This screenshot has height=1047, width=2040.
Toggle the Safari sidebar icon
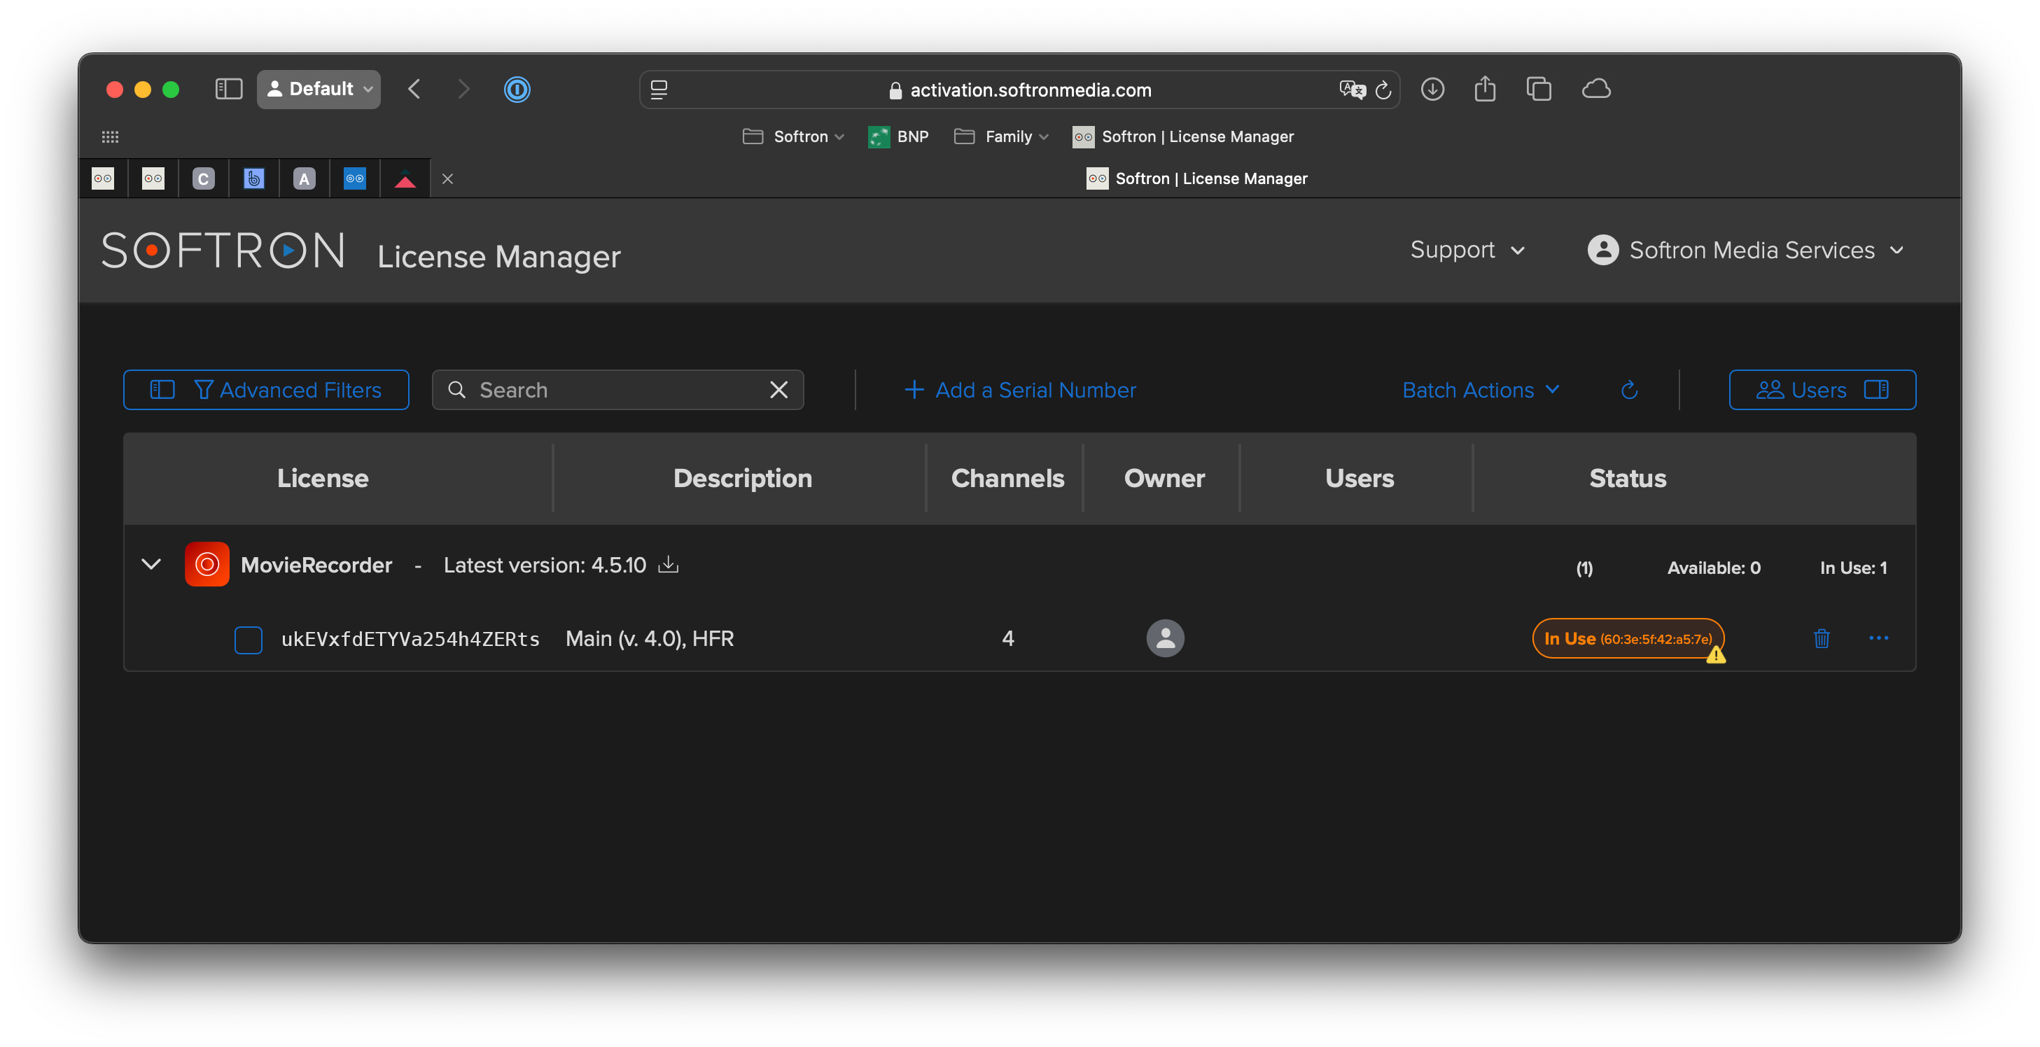coord(228,89)
